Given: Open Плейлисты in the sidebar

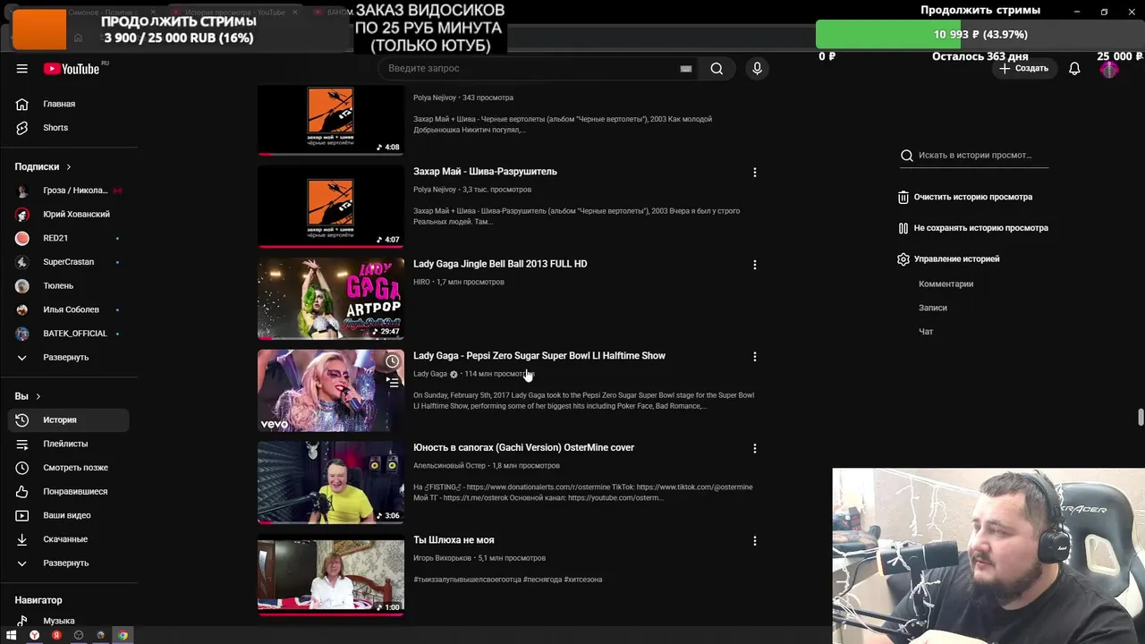Looking at the screenshot, I should 68,444.
